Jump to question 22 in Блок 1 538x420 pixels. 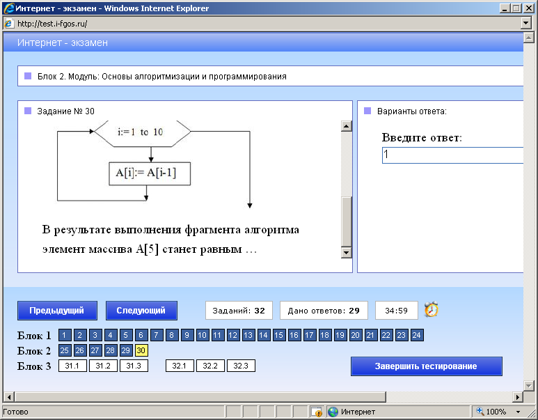pos(386,335)
